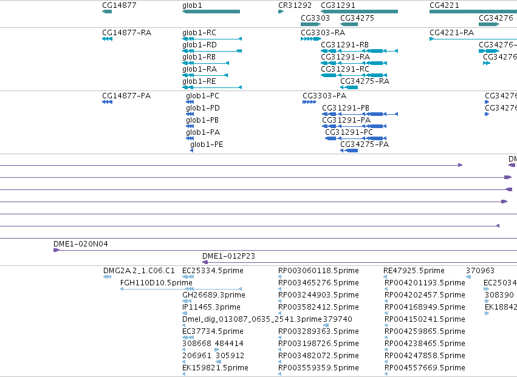Viewport: 517px width, 377px height.
Task: Click the RP003559359.5prime label
Action: tap(318, 368)
